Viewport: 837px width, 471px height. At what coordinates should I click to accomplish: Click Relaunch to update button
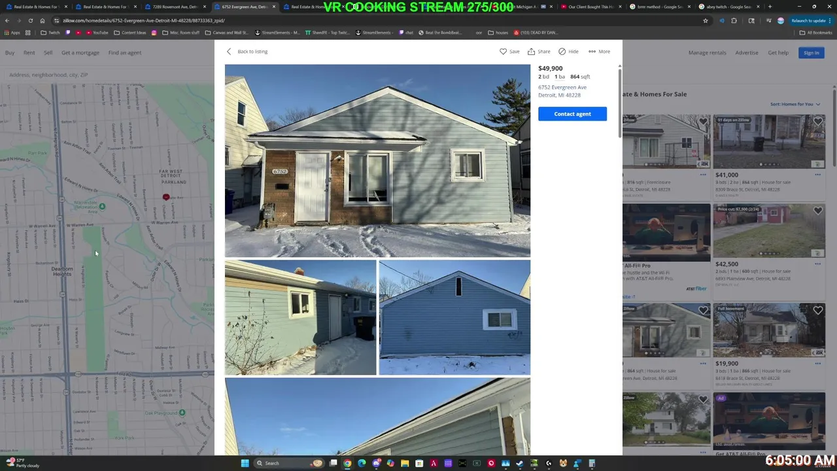click(811, 20)
